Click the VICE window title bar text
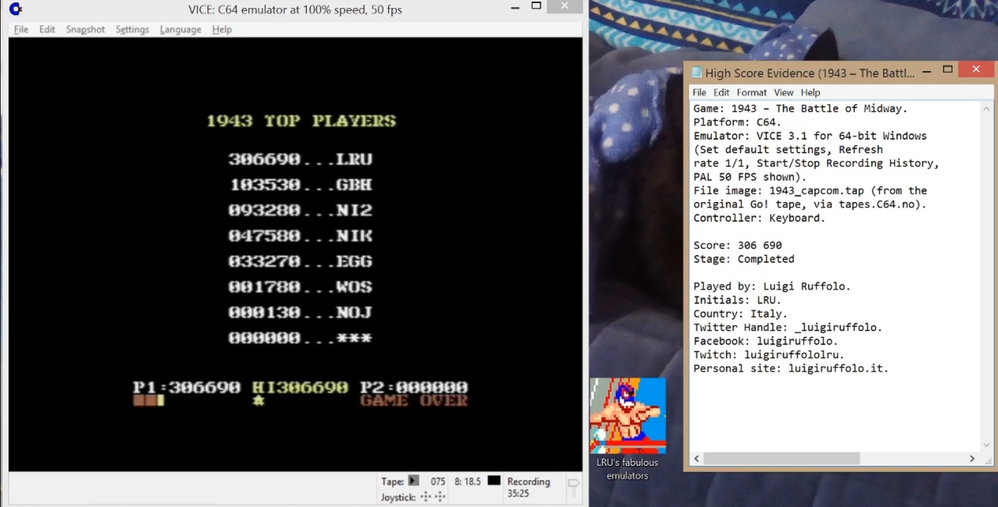Viewport: 998px width, 507px height. 295,10
